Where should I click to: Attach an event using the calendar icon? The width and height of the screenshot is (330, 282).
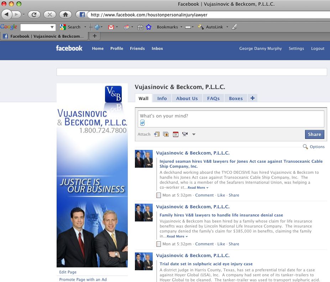click(176, 134)
